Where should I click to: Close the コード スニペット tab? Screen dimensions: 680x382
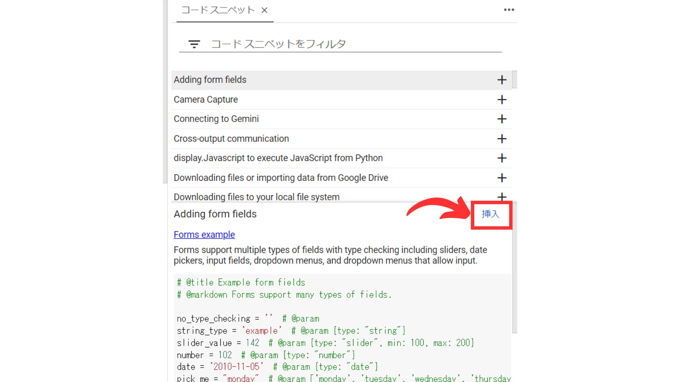tap(265, 11)
